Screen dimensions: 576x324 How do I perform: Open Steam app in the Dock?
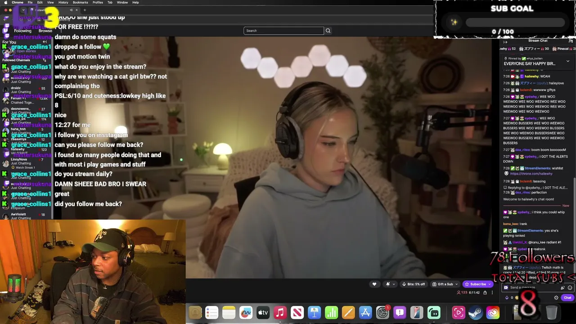pos(476,312)
